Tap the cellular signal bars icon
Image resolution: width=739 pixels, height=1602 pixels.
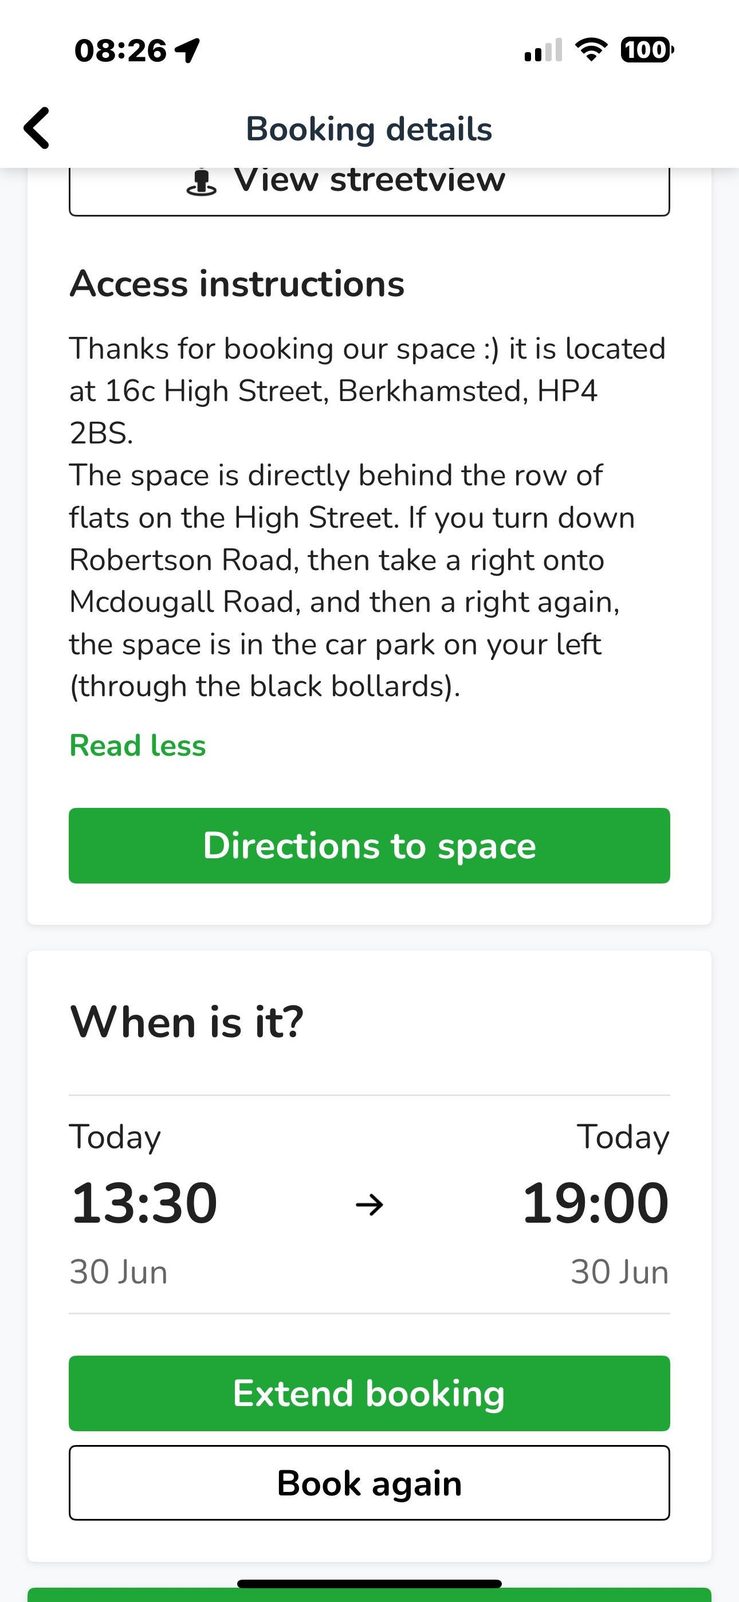(543, 50)
